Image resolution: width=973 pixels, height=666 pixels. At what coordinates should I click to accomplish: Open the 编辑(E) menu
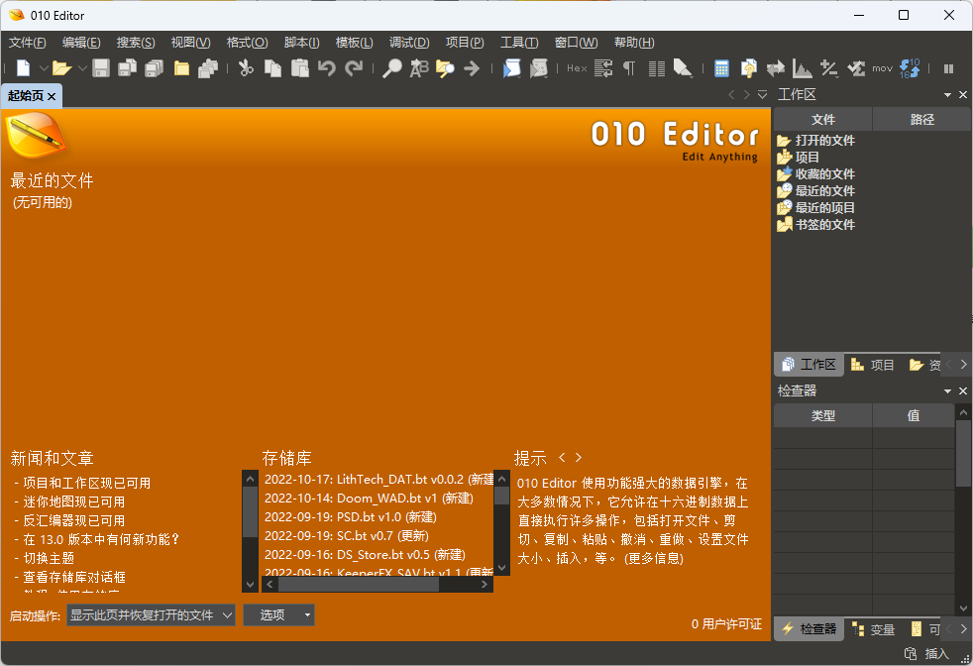click(x=81, y=43)
